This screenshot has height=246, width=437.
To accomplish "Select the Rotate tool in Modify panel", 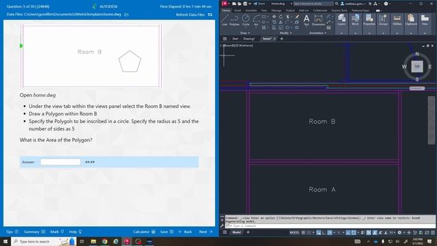I will tap(281, 16).
